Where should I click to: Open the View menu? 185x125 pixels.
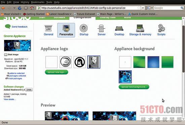pos(16,2)
